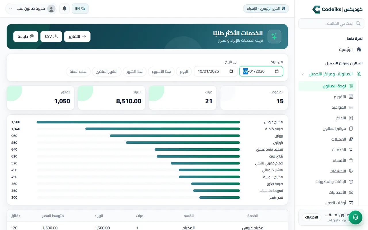Click the مكياج عروس bar in chart
368x230 pixels.
tap(138, 122)
